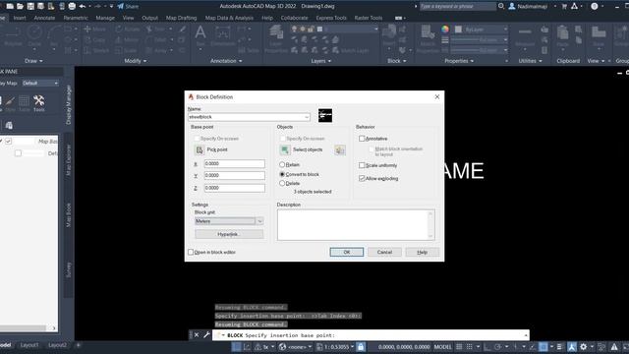
Task: Toggle the Default layer checkbox in task pane
Action: point(18,153)
